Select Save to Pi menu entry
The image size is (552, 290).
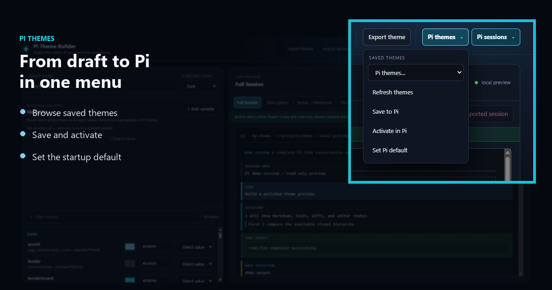coord(416,112)
